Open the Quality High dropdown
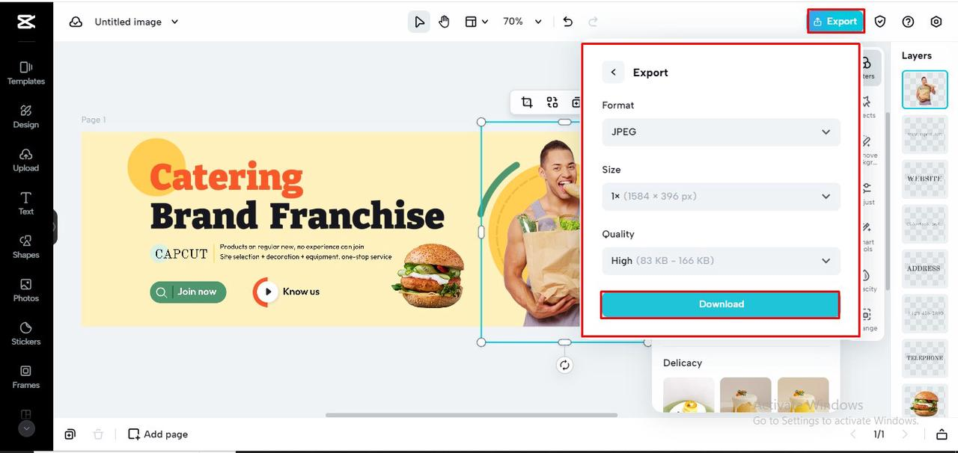The width and height of the screenshot is (958, 453). [x=721, y=260]
